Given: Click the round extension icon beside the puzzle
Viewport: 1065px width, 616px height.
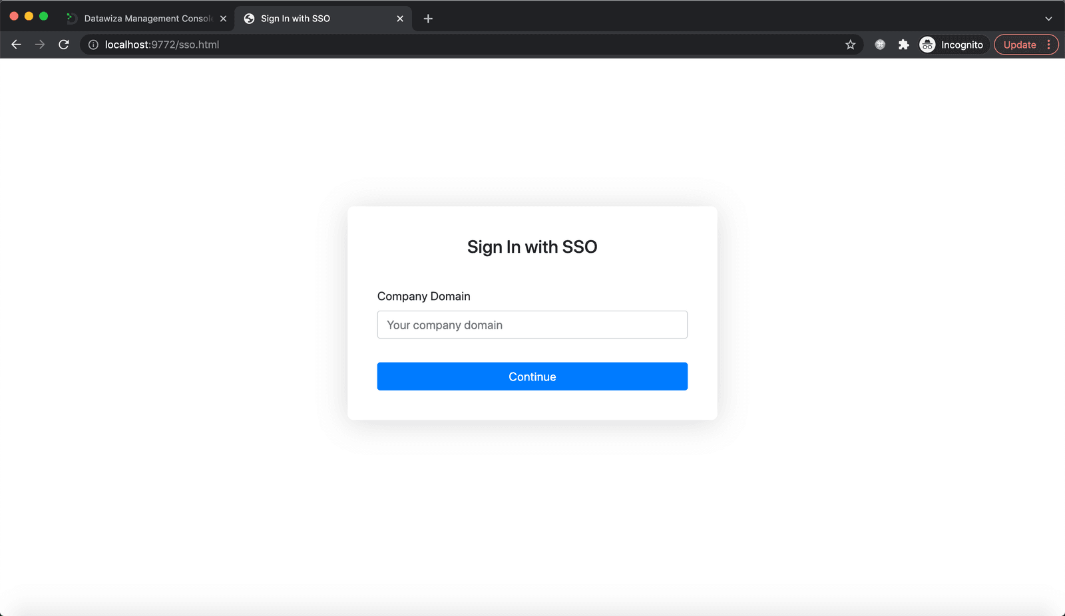Looking at the screenshot, I should point(880,45).
